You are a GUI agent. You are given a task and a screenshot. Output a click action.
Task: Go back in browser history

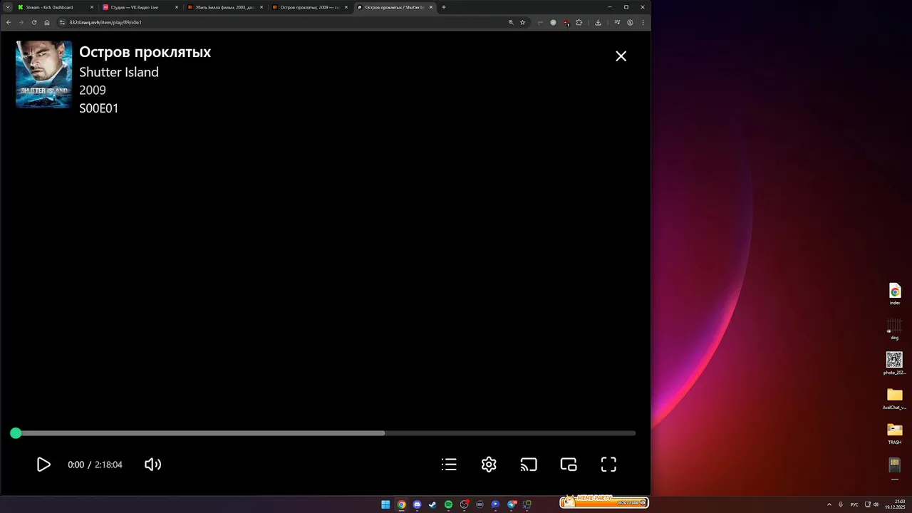9,22
